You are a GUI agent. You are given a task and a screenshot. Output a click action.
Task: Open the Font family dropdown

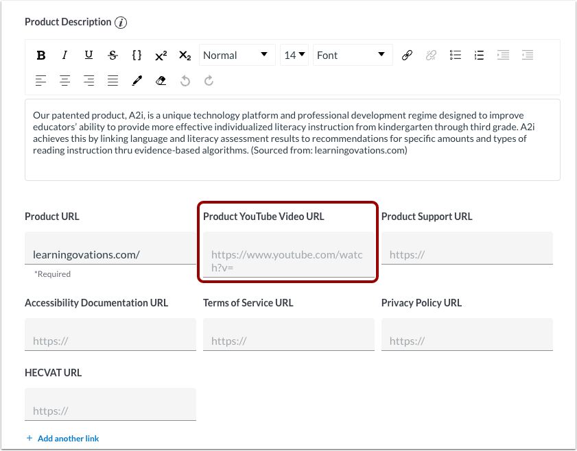tap(353, 55)
